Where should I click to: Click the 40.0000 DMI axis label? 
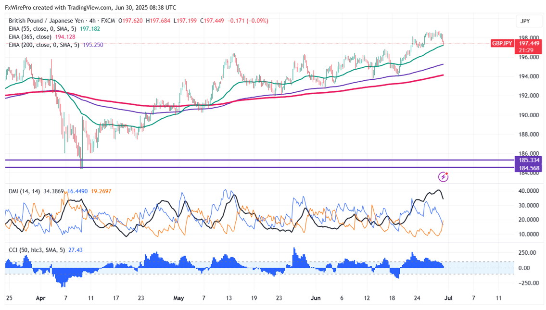(x=529, y=191)
